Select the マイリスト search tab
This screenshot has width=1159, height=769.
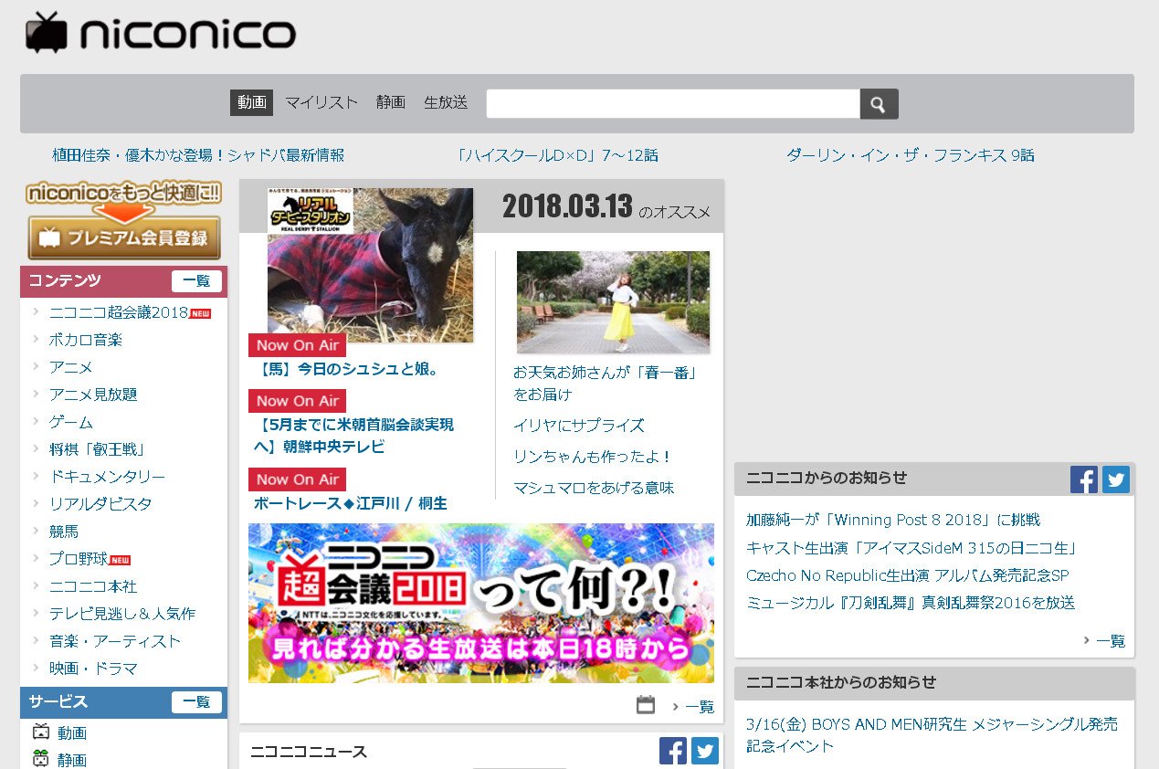click(321, 102)
